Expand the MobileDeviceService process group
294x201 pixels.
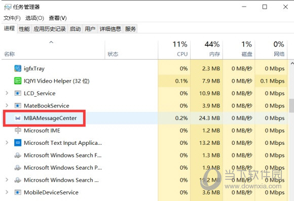pos(7,192)
